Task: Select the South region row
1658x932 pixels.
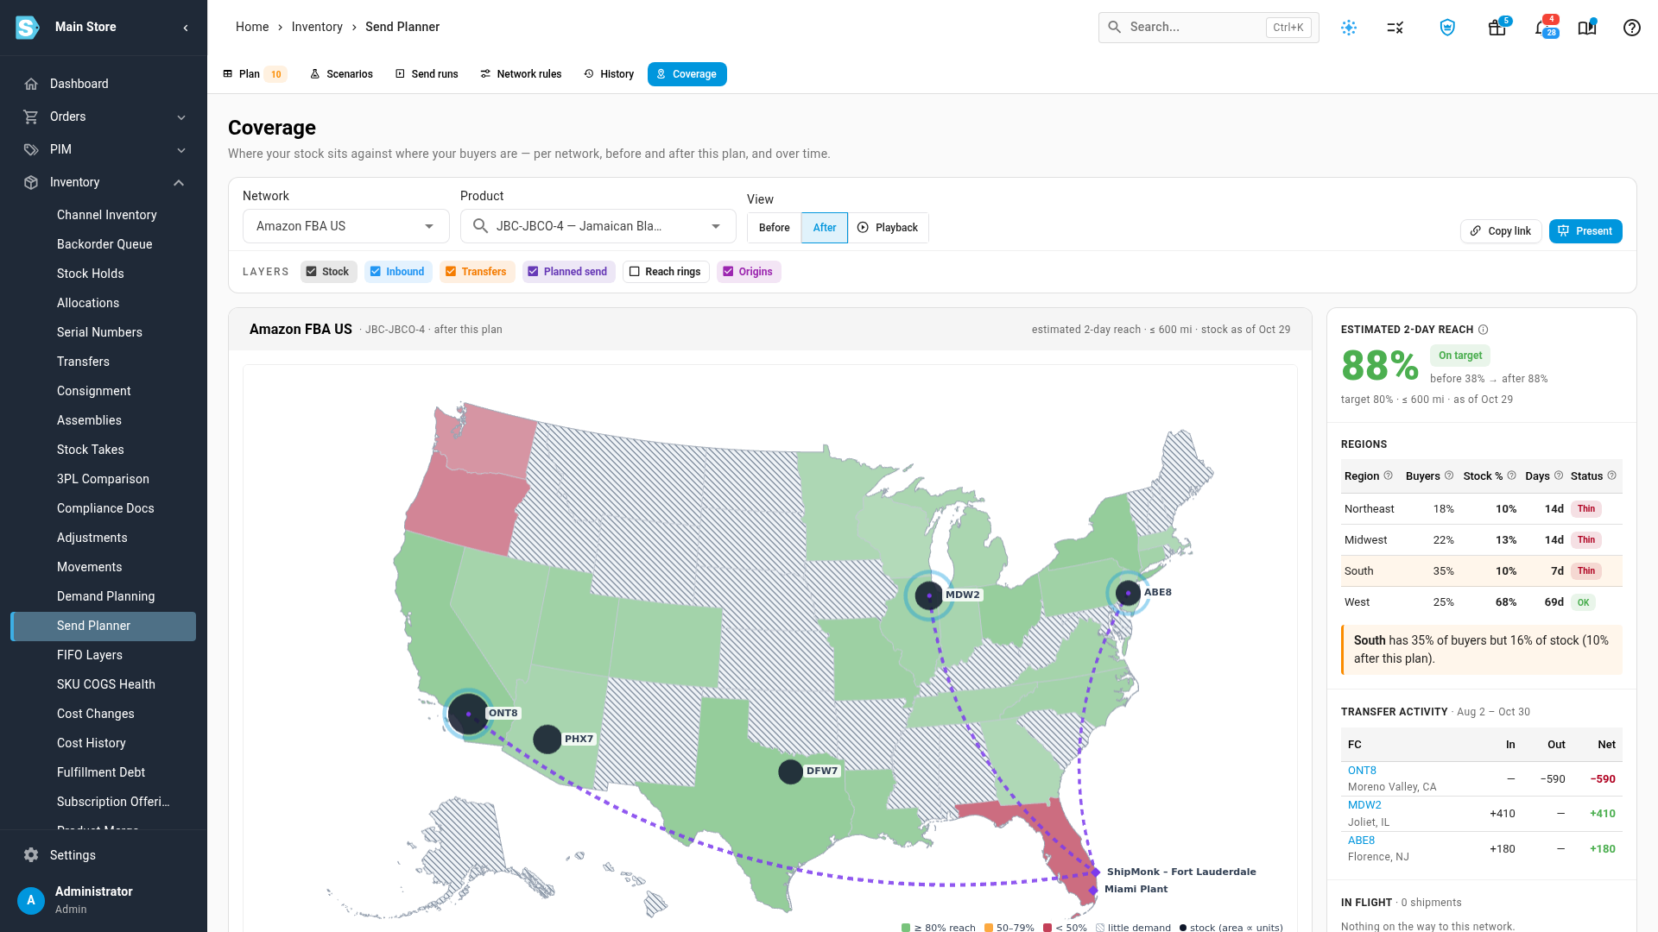Action: point(1482,571)
